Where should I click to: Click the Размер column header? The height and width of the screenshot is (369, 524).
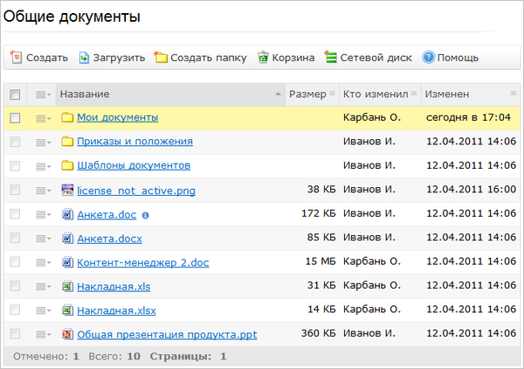(x=307, y=94)
